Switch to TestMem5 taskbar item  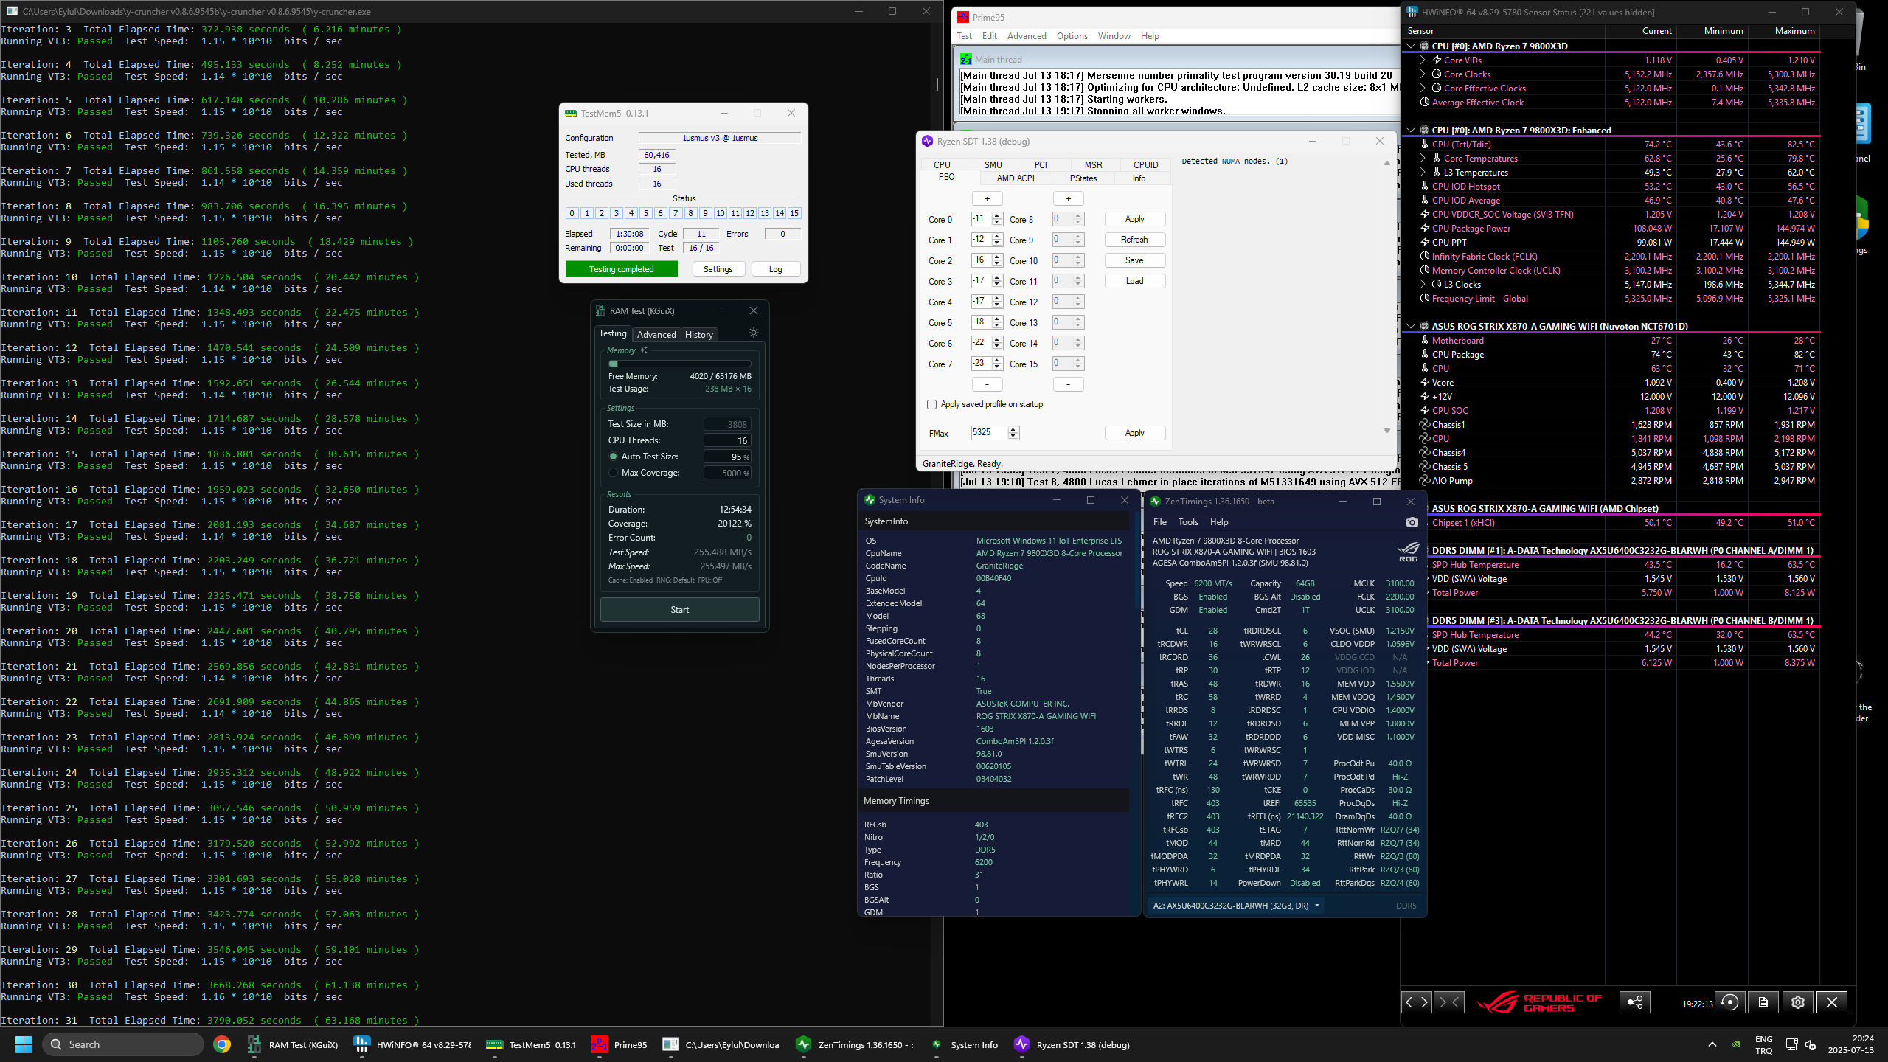pos(532,1044)
